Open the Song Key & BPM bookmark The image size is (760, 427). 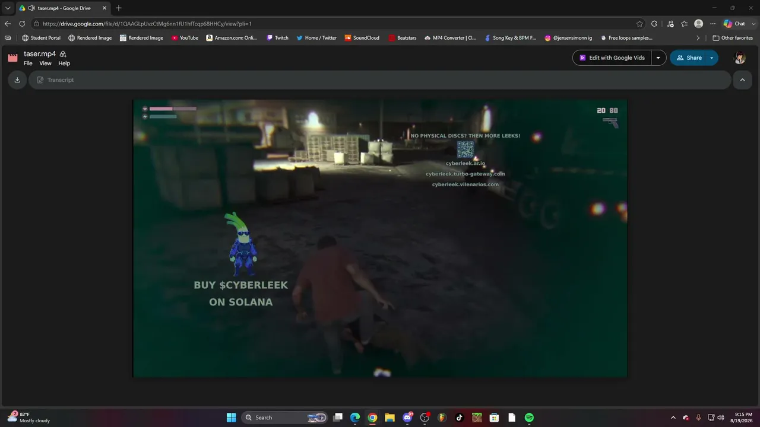click(x=510, y=38)
